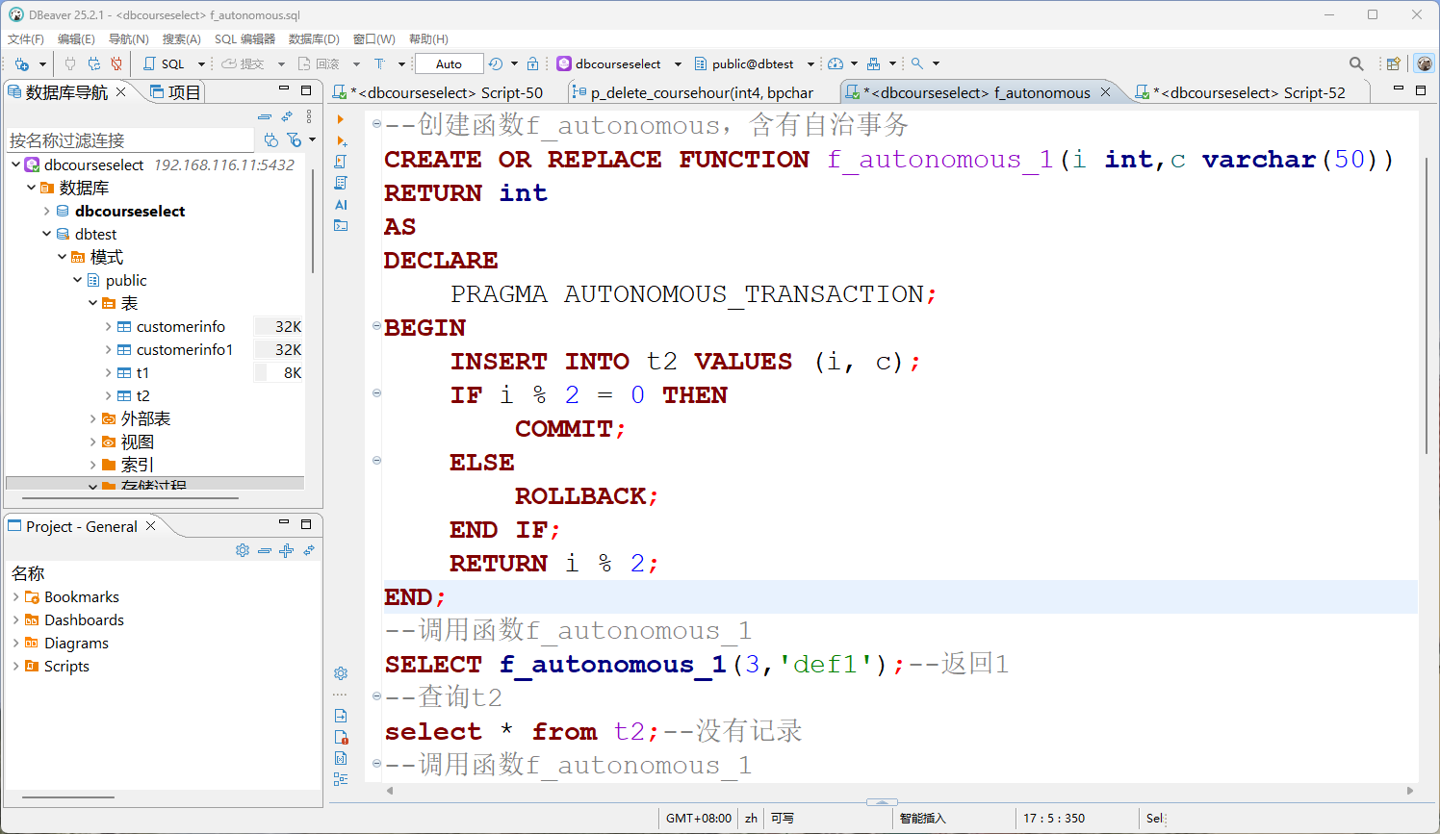1440x834 pixels.
Task: Click the editor horizontal scrollbar
Action: 900,791
